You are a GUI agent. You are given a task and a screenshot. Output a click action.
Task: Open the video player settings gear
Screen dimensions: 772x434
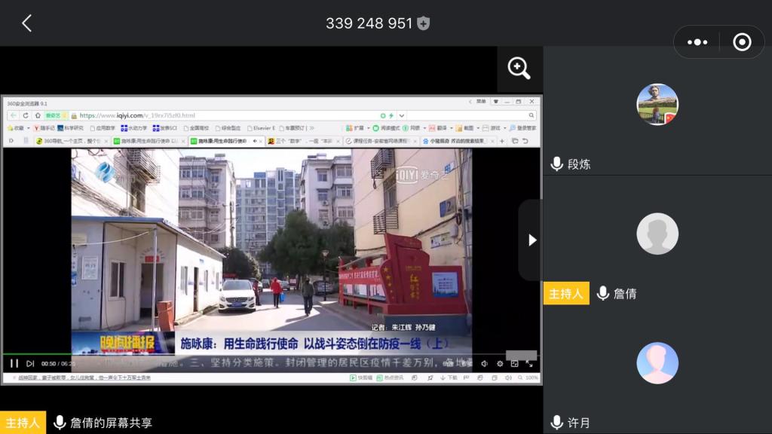click(499, 363)
